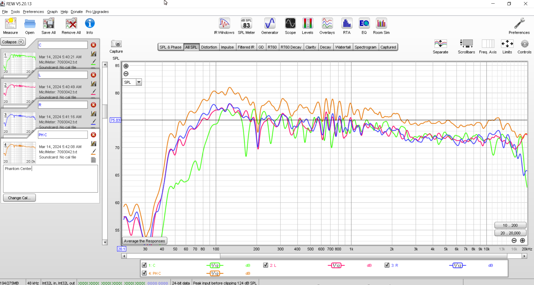
Task: Open the Pro Upgrades menu
Action: (97, 12)
